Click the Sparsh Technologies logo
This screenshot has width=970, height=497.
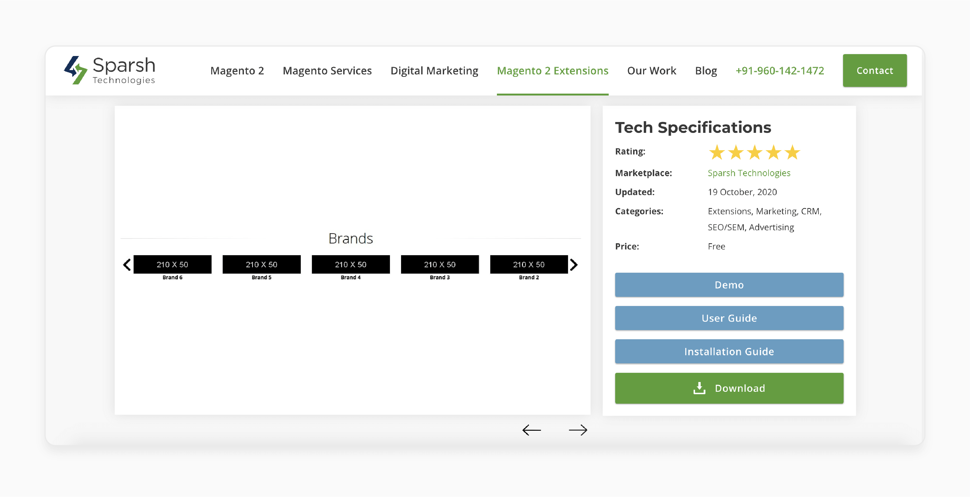coord(110,70)
